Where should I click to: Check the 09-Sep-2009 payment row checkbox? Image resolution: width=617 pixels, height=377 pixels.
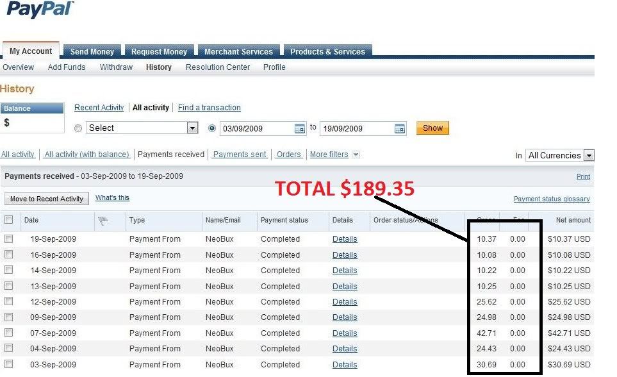[x=9, y=317]
